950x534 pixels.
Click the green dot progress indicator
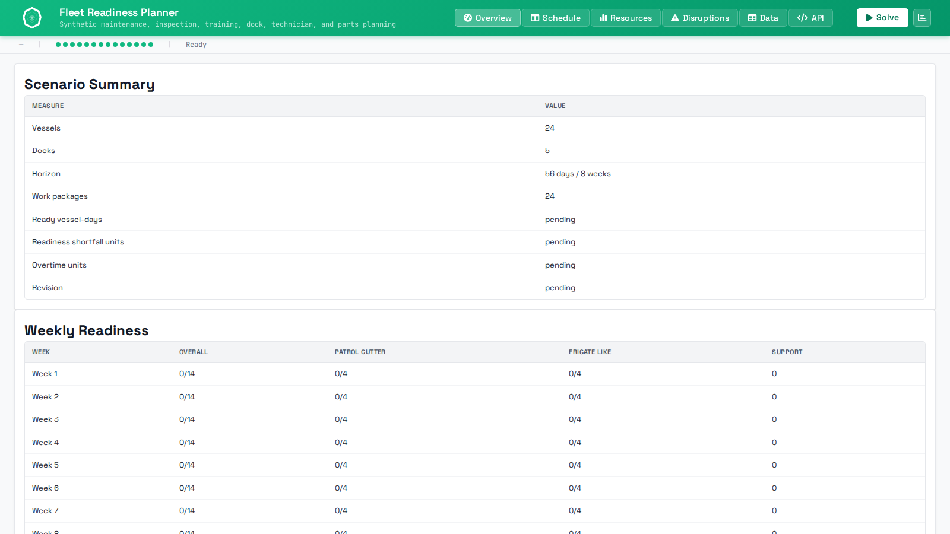(104, 44)
